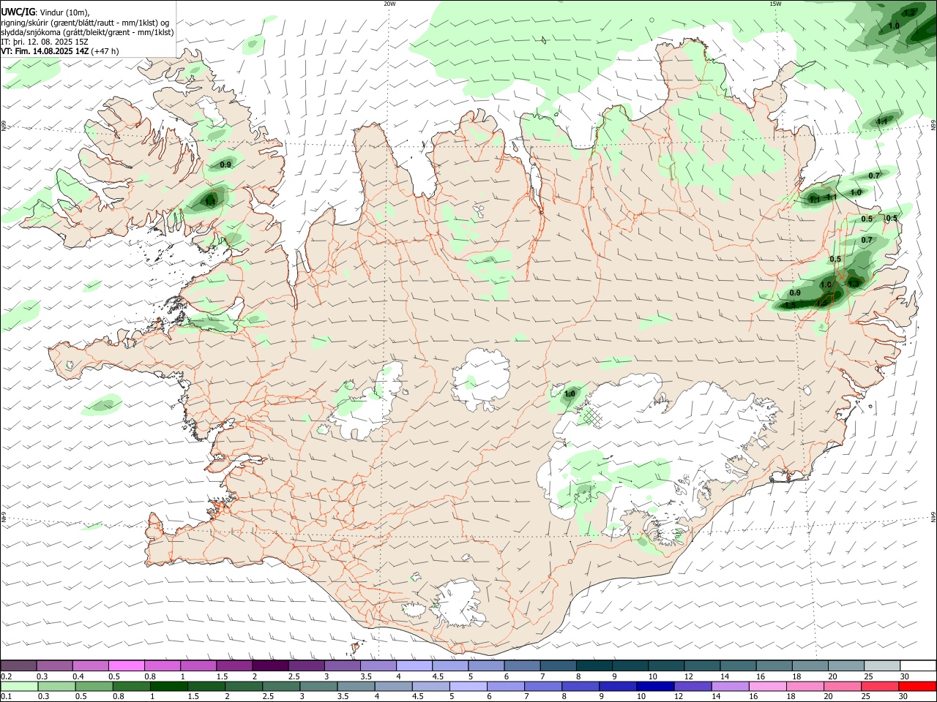
Task: Click the '1.3' precipitation value in the east
Action: point(854,283)
